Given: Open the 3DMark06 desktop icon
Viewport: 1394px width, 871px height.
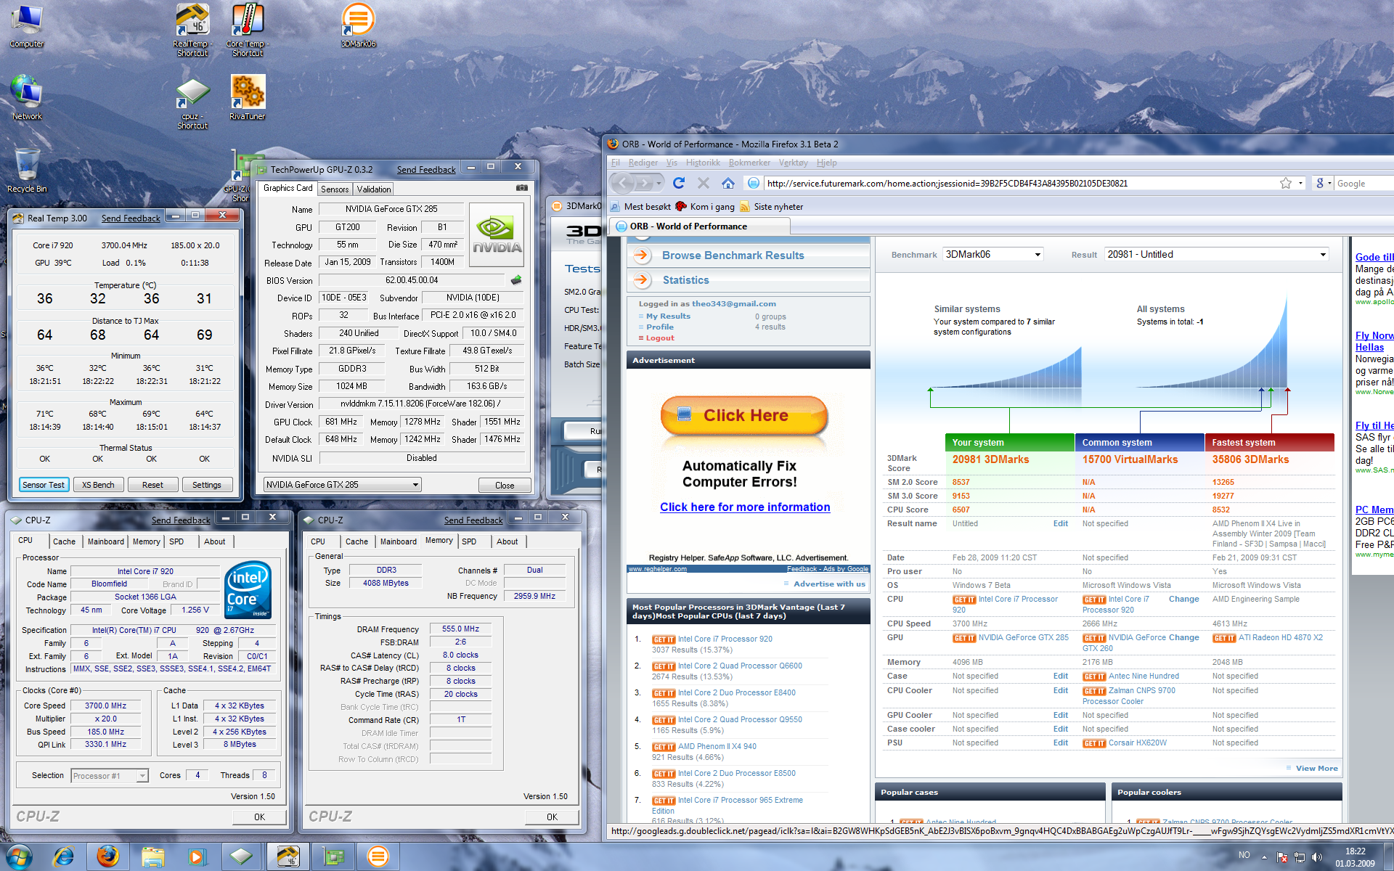Looking at the screenshot, I should pyautogui.click(x=358, y=26).
